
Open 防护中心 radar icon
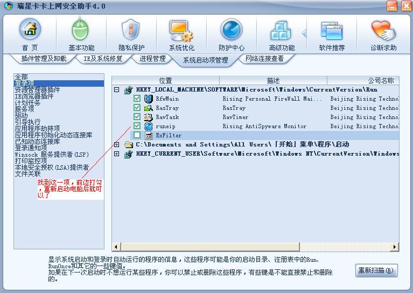(x=231, y=30)
